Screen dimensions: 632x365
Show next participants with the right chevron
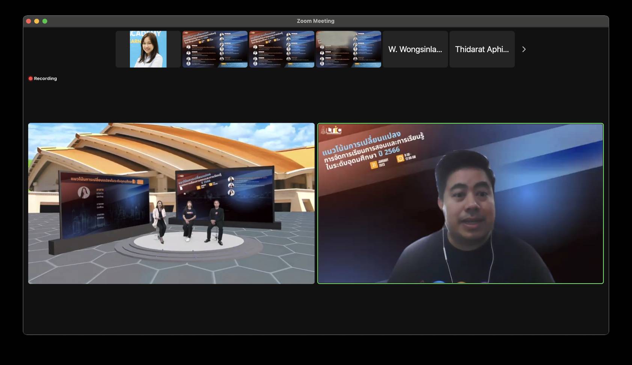tap(524, 49)
